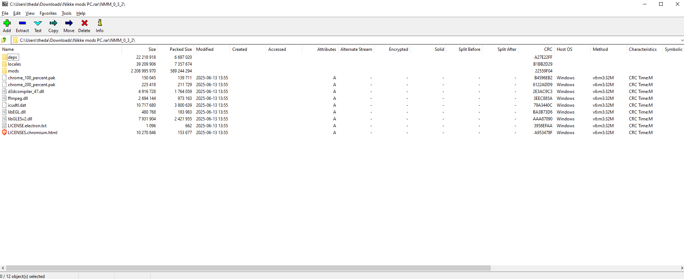The image size is (684, 279).
Task: Select the d3dcompiler_47.dll file name
Action: coord(26,92)
